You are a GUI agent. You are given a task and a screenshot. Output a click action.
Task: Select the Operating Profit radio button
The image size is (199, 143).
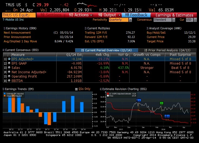point(9,76)
